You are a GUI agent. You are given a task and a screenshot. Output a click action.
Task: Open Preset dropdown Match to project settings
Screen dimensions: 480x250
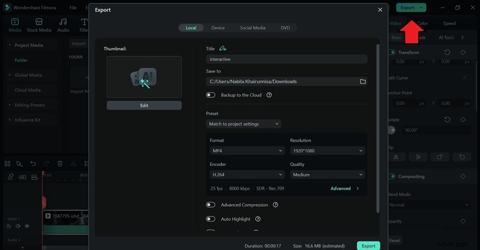(x=243, y=124)
